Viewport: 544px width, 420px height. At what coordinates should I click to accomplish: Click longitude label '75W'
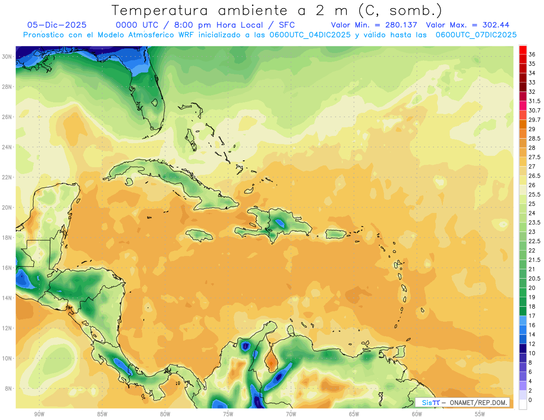click(x=228, y=414)
